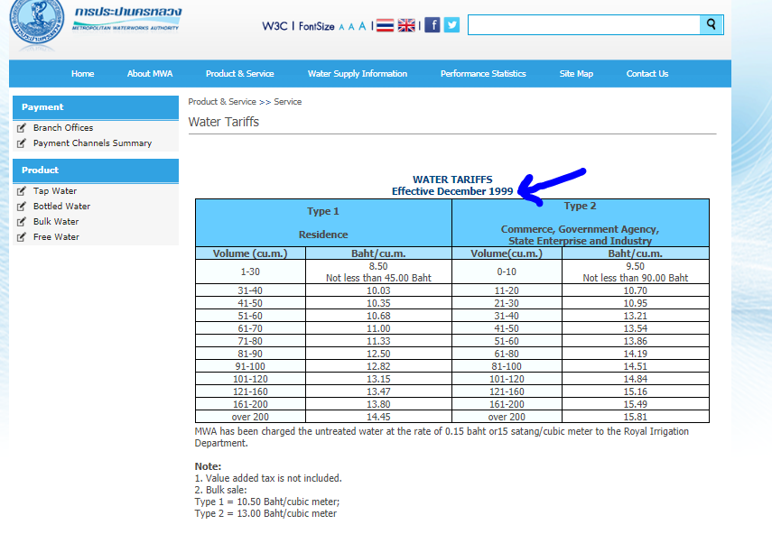Viewport: 772px width, 534px height.
Task: Open Branch Offices link
Action: pos(63,128)
